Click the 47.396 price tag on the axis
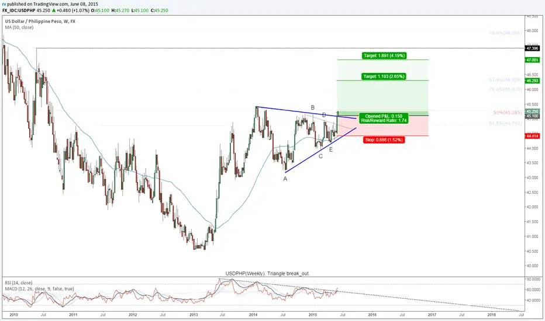Image resolution: width=545 pixels, height=321 pixels. [532, 48]
